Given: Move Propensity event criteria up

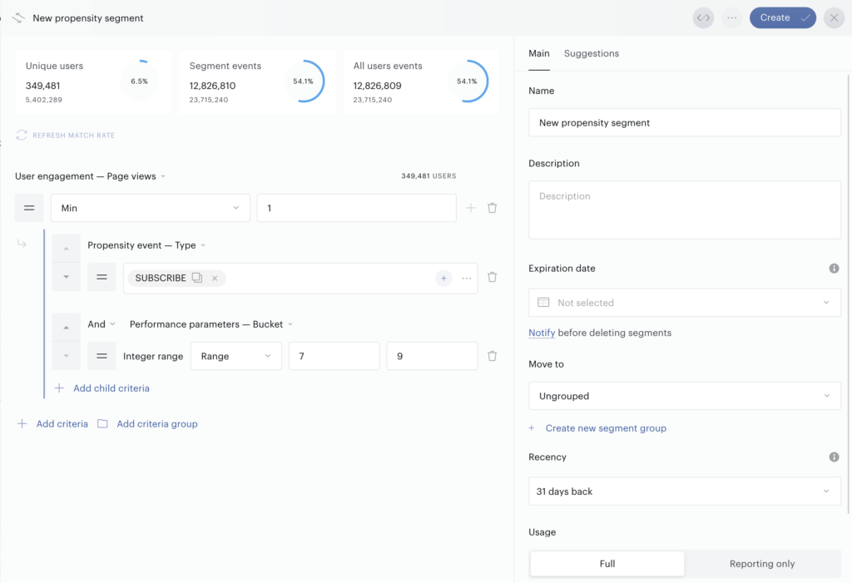Looking at the screenshot, I should click(67, 249).
